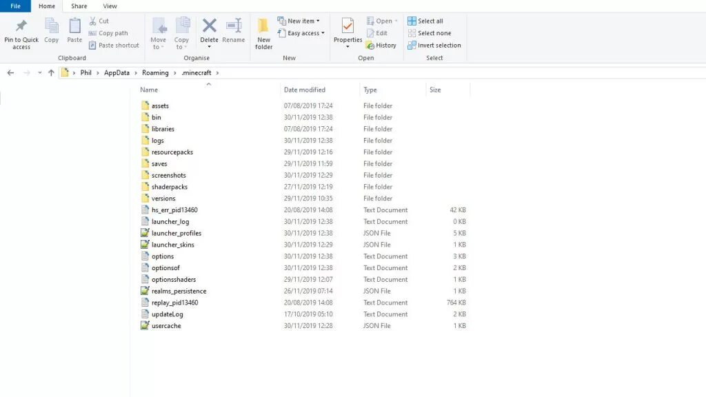Click Select all
The image size is (706, 397).
click(x=425, y=21)
